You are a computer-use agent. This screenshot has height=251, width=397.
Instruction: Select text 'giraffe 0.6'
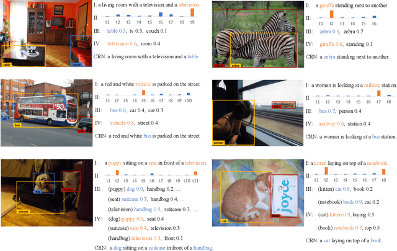[331, 44]
